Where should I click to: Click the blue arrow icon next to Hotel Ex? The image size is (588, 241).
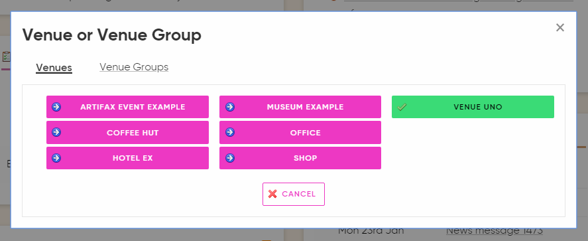click(x=56, y=158)
